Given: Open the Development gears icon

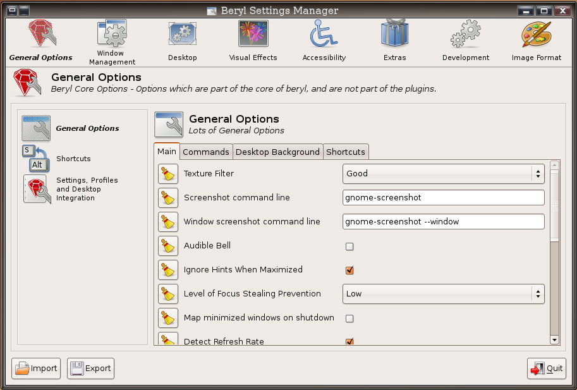Looking at the screenshot, I should coord(466,34).
